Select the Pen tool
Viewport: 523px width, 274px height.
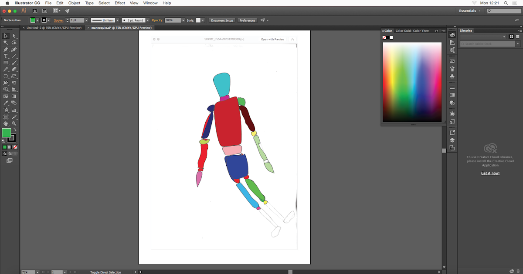click(6, 50)
